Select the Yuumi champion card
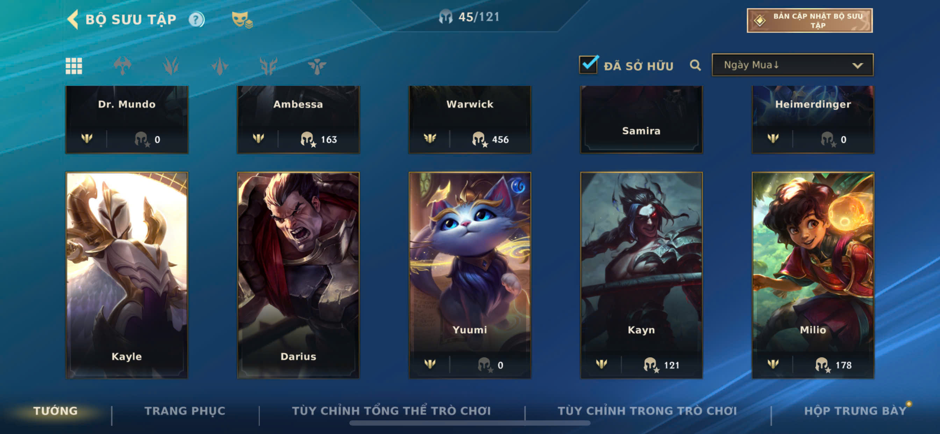The width and height of the screenshot is (940, 434). click(x=470, y=275)
